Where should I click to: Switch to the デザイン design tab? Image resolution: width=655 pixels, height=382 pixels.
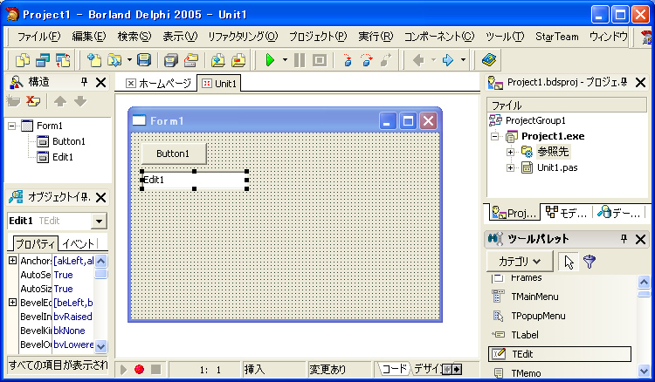pos(427,369)
